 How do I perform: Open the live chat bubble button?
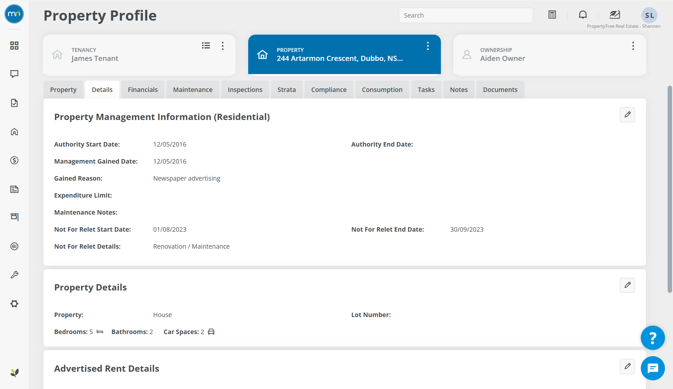tap(653, 368)
